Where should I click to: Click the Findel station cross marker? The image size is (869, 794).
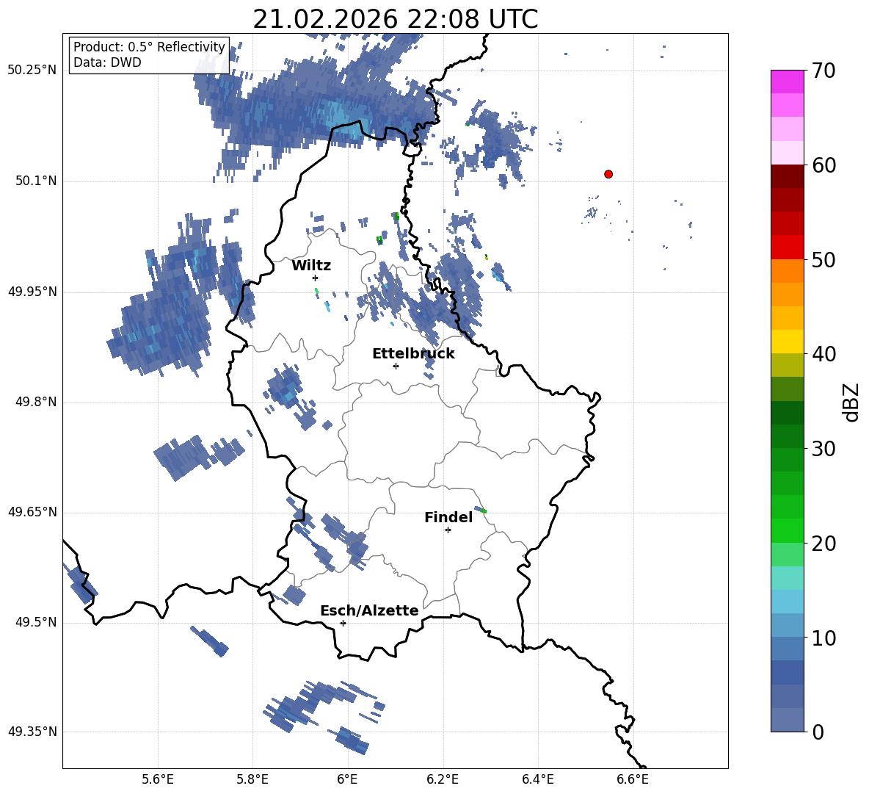click(448, 530)
